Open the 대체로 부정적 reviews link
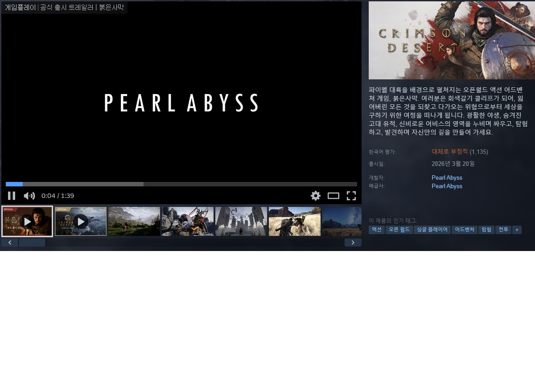Screen dimensions: 535x383 click(x=450, y=152)
